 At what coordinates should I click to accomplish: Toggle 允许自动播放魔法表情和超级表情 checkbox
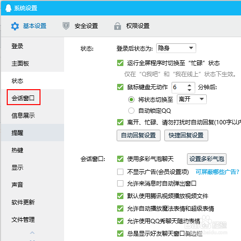coord(120,209)
